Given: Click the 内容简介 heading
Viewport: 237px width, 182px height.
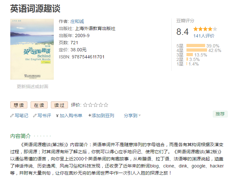Looking at the screenshot, I should pos(20,136).
